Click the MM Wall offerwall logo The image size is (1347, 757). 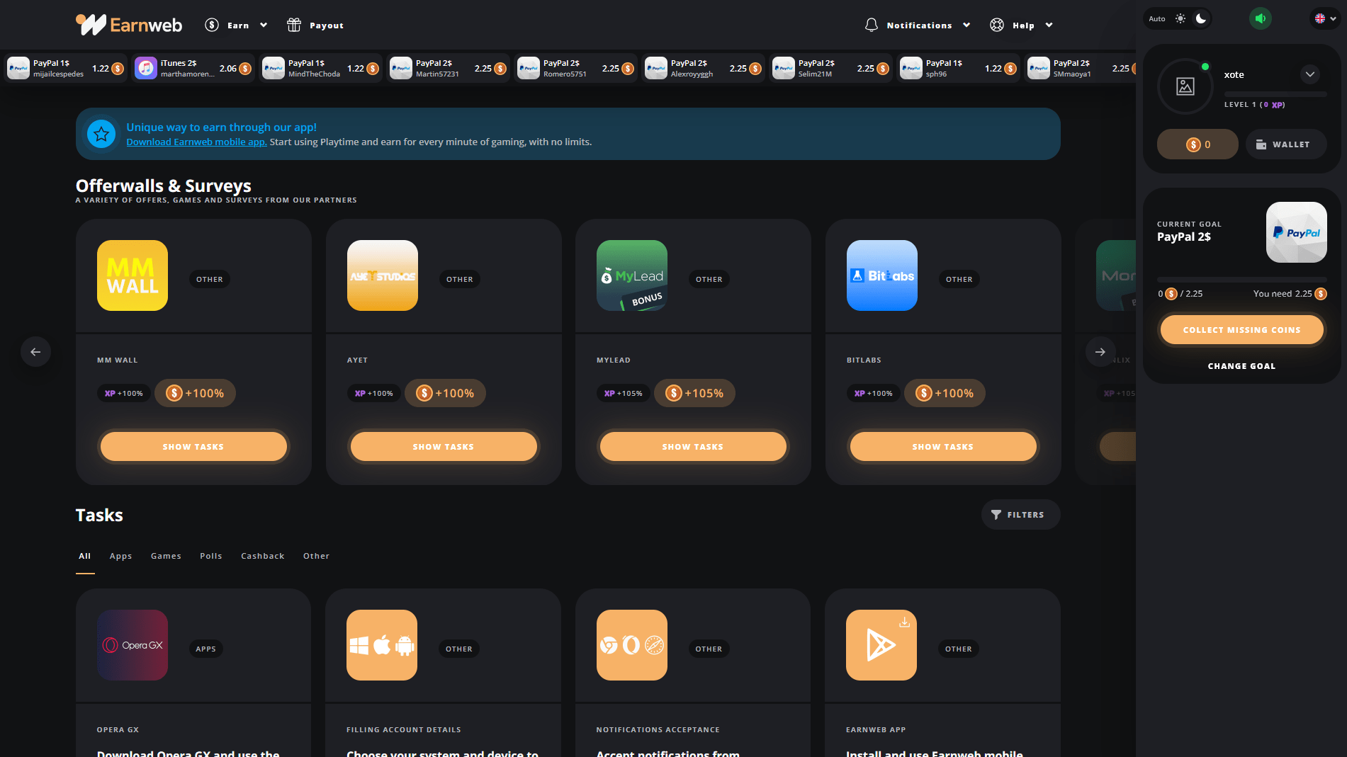[x=133, y=275]
